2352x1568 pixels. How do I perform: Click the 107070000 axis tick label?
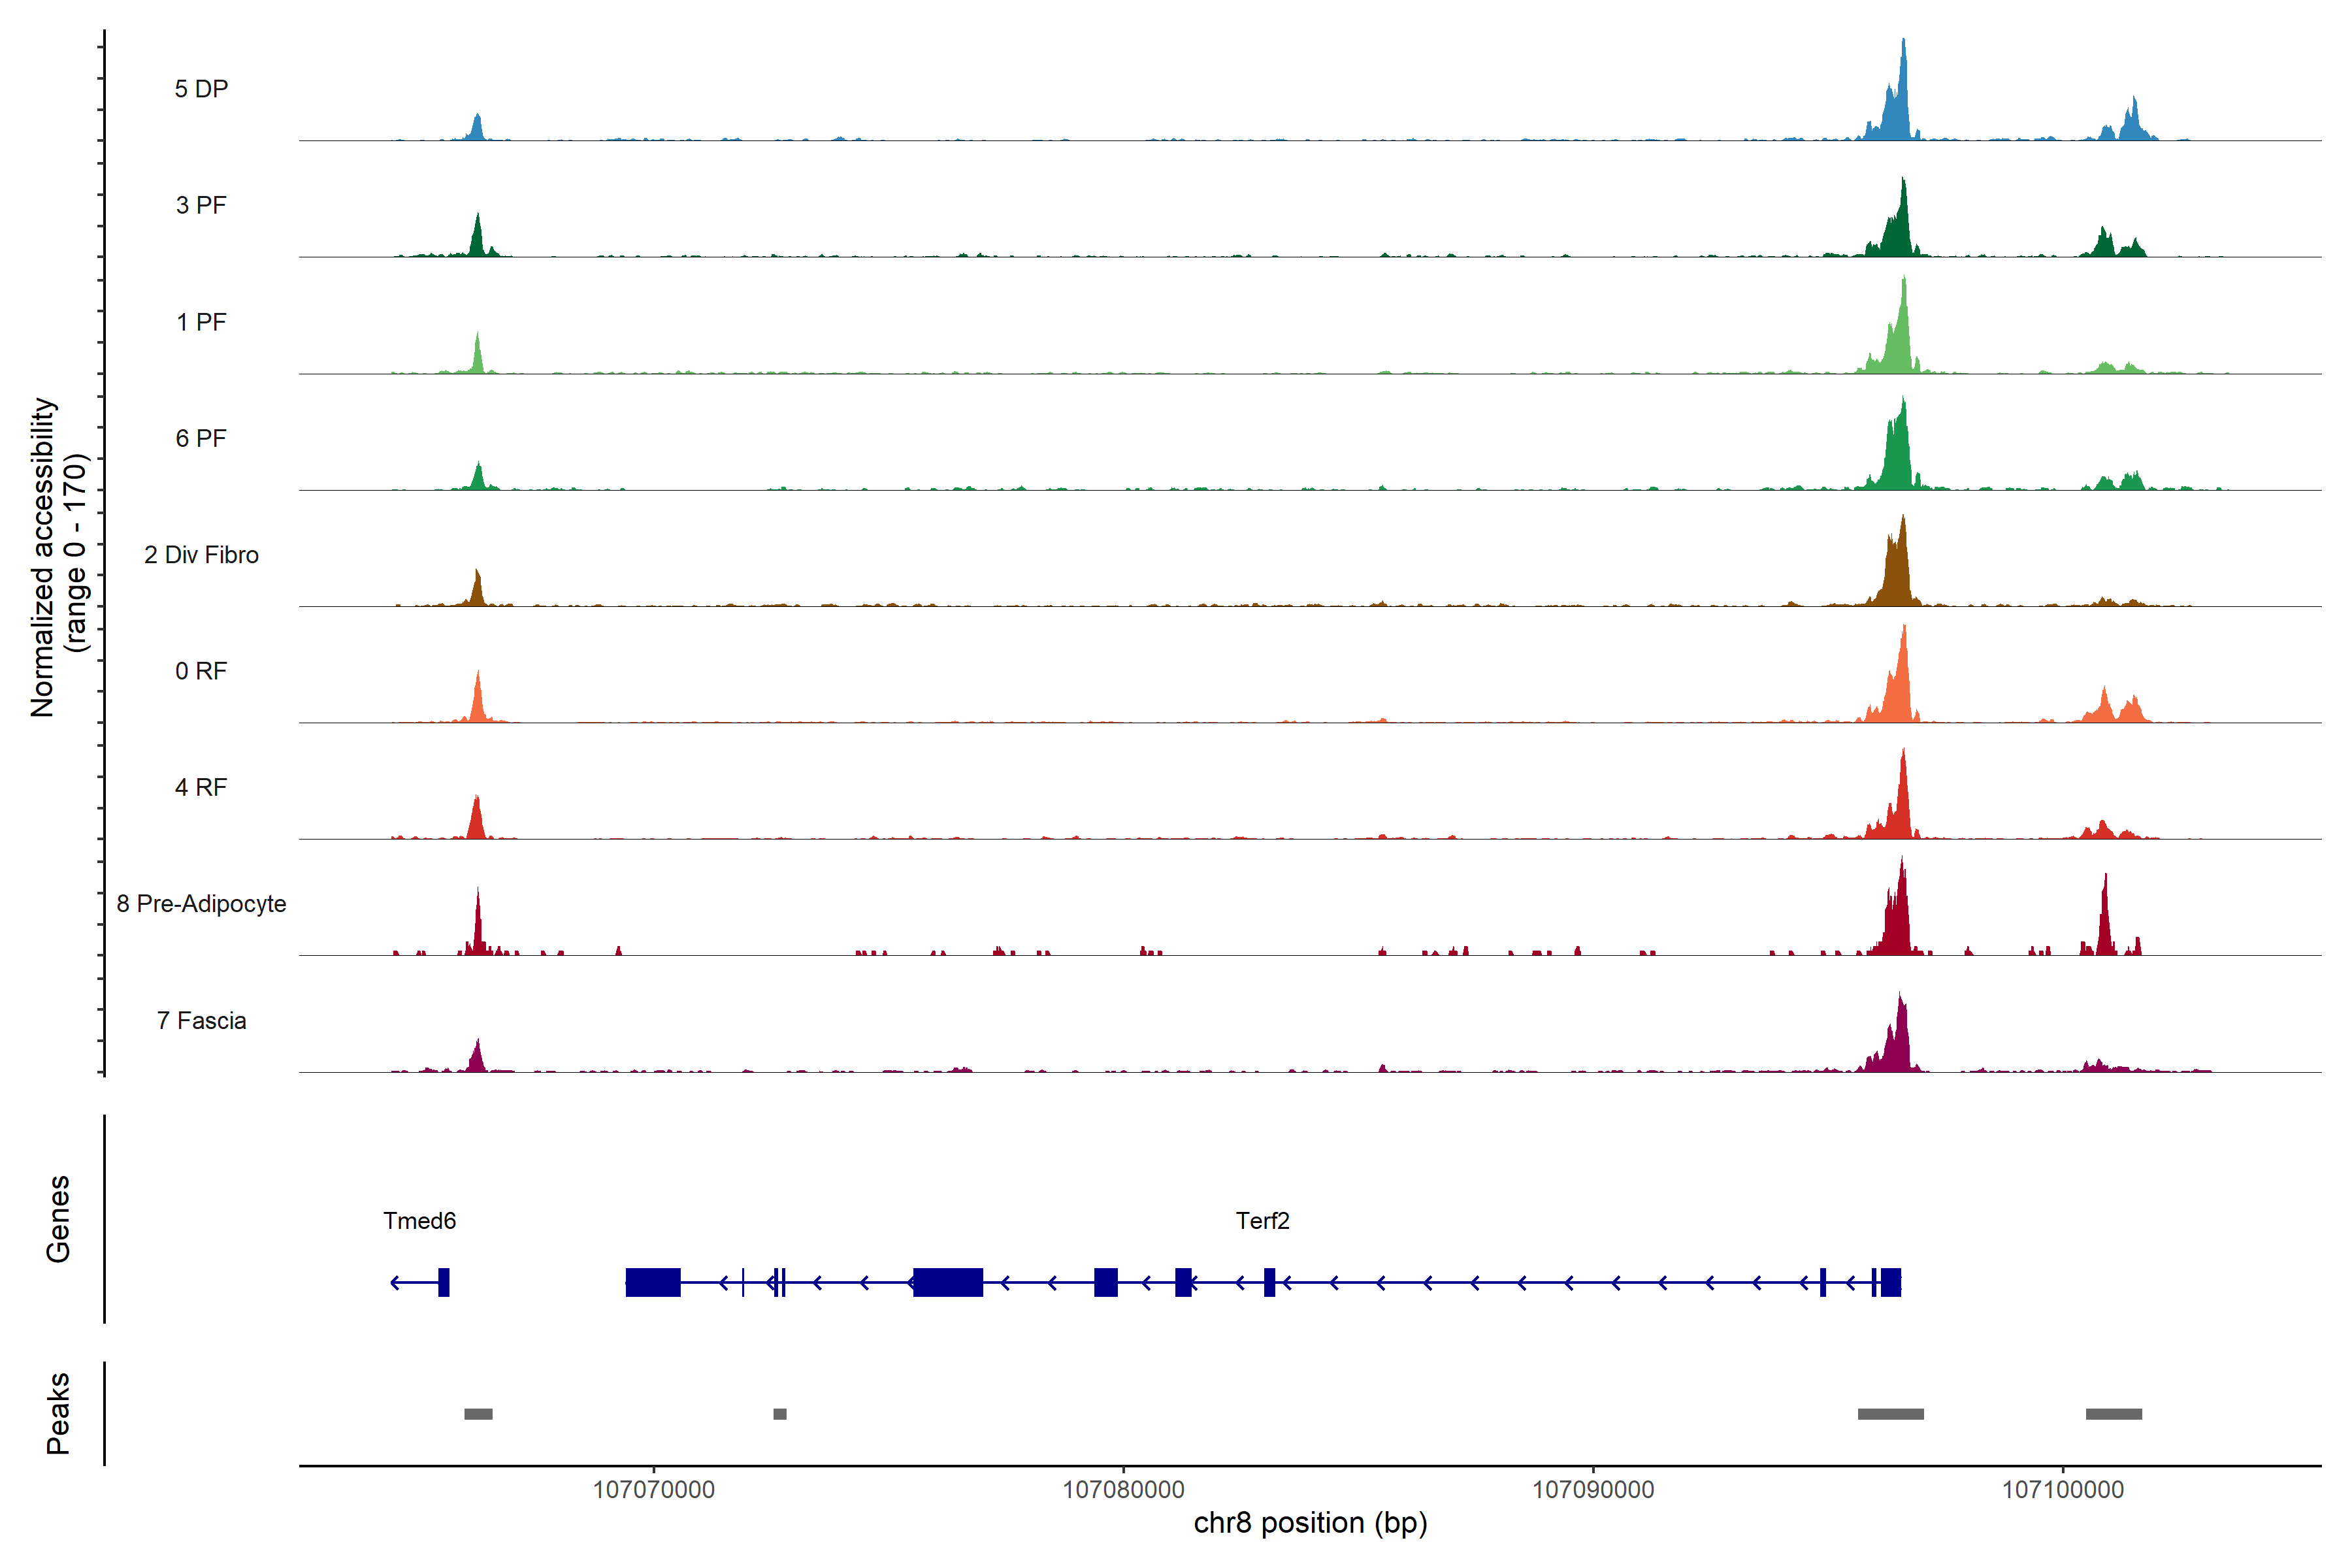pos(653,1490)
